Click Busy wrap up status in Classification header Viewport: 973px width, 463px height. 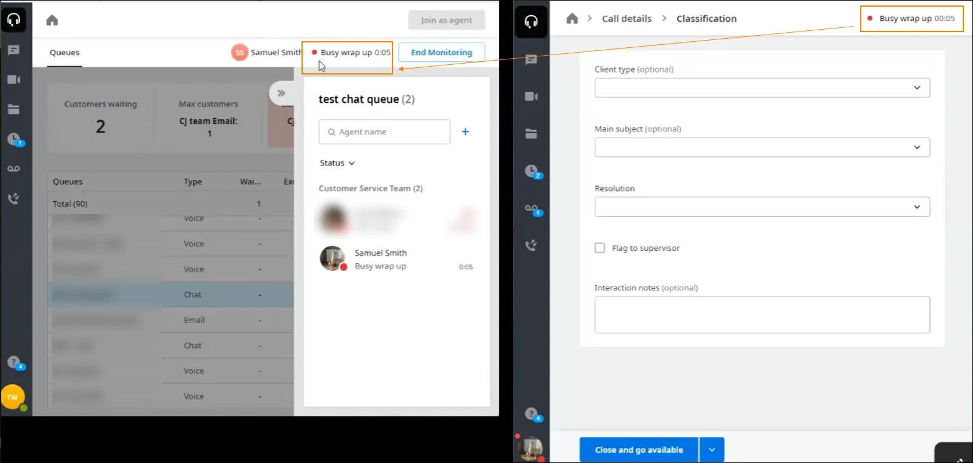point(912,19)
